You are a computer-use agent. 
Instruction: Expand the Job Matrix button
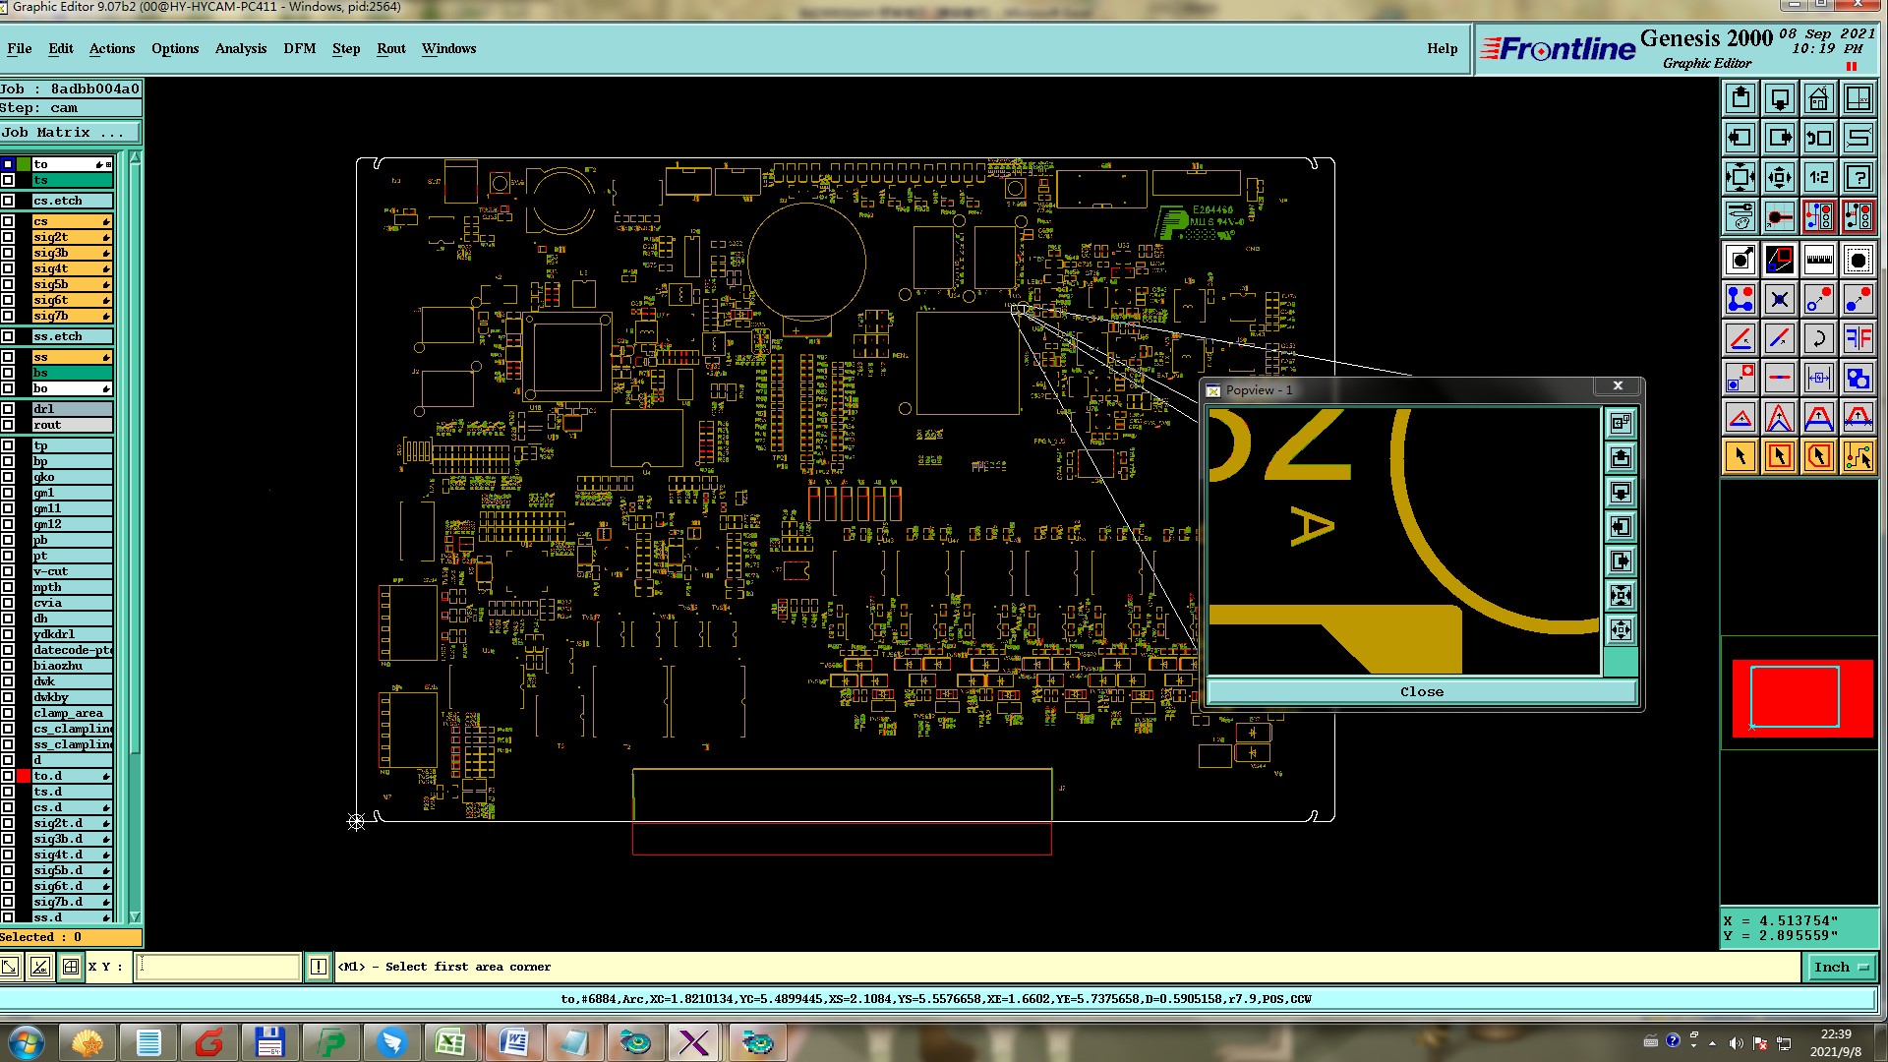[x=70, y=132]
